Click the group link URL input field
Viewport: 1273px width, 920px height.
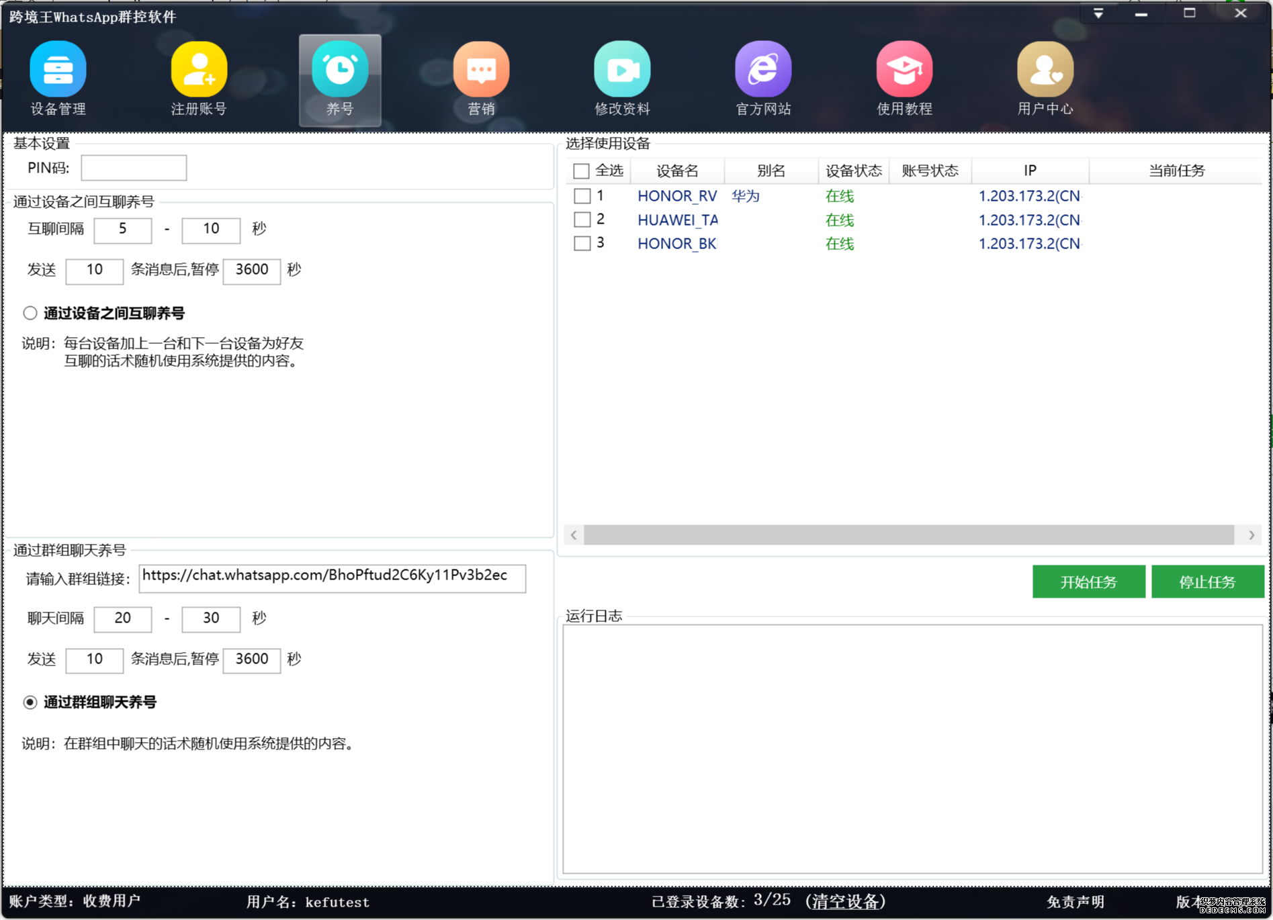click(x=332, y=578)
